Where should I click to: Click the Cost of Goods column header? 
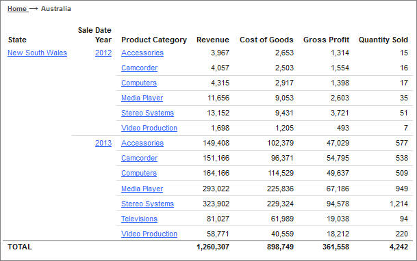(266, 40)
